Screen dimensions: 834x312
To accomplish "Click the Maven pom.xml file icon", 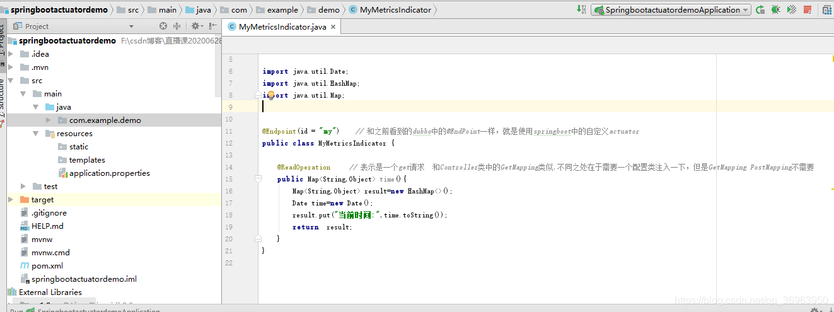I will pos(25,266).
